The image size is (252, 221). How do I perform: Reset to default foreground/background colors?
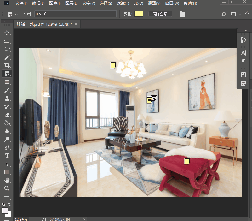point(3,204)
